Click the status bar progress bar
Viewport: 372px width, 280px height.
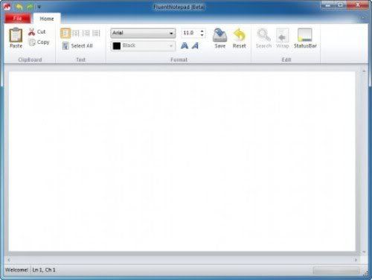pyautogui.click(x=336, y=270)
